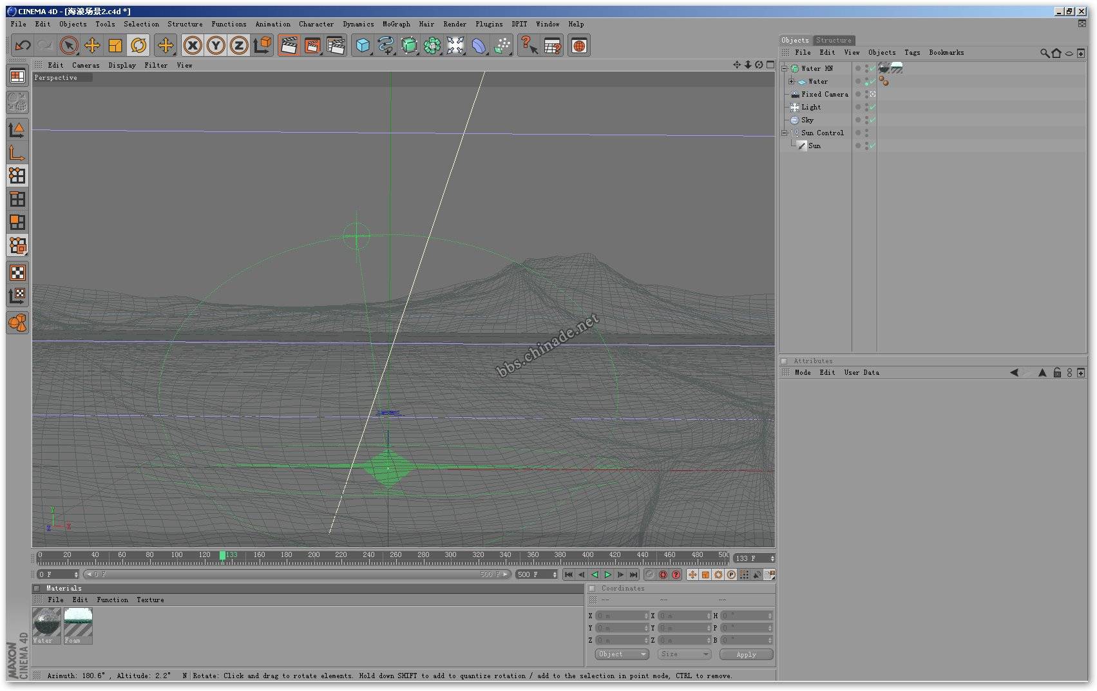The image size is (1097, 691).
Task: Select the Scale tool in toolbar
Action: click(115, 46)
